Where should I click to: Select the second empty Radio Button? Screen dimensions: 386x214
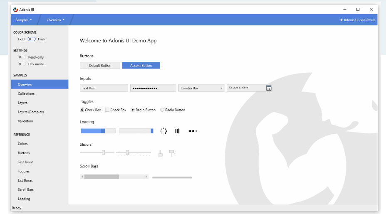coord(162,110)
